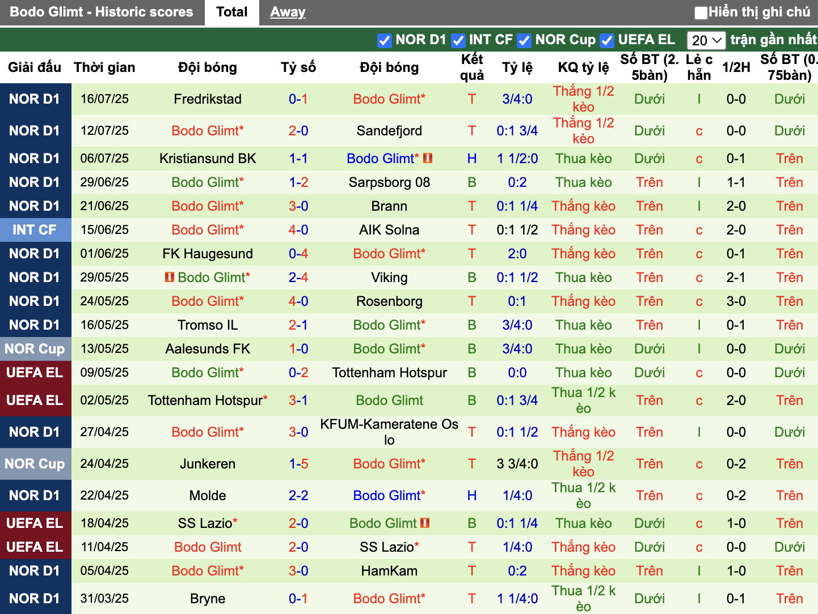Open the Aalesunds FK team link

pos(208,349)
